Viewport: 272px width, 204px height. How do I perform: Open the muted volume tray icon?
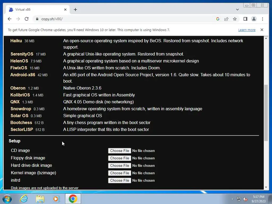click(245, 199)
